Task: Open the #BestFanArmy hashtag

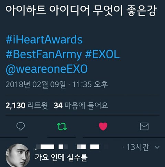Action: click(44, 55)
